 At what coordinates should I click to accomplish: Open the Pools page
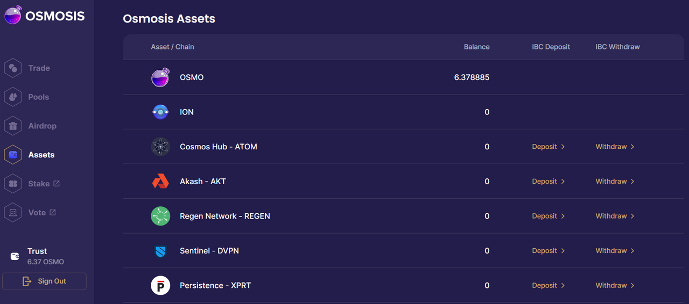tap(39, 97)
